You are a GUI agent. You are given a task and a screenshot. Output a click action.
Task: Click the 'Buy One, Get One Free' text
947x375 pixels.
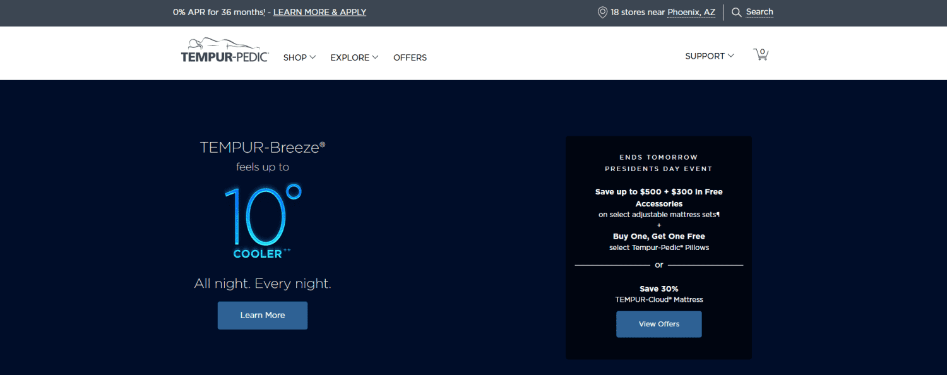tap(658, 236)
